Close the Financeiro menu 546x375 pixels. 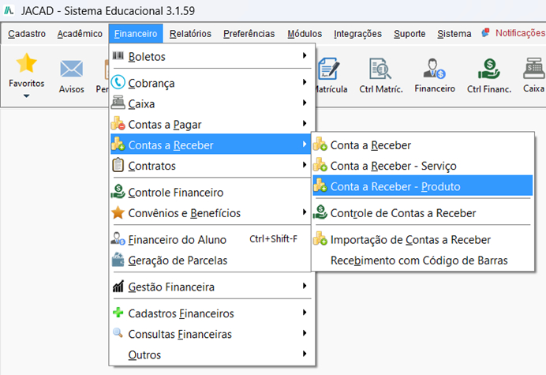pos(136,33)
